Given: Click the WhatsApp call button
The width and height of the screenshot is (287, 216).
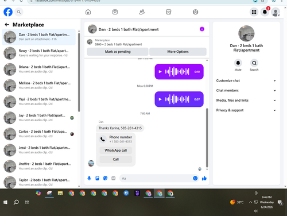Looking at the screenshot, I should 116,151.
